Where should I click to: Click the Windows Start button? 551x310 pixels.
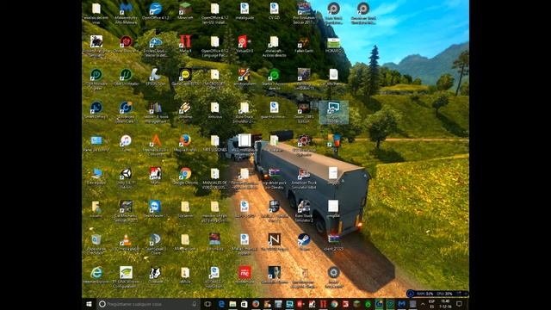(89, 304)
